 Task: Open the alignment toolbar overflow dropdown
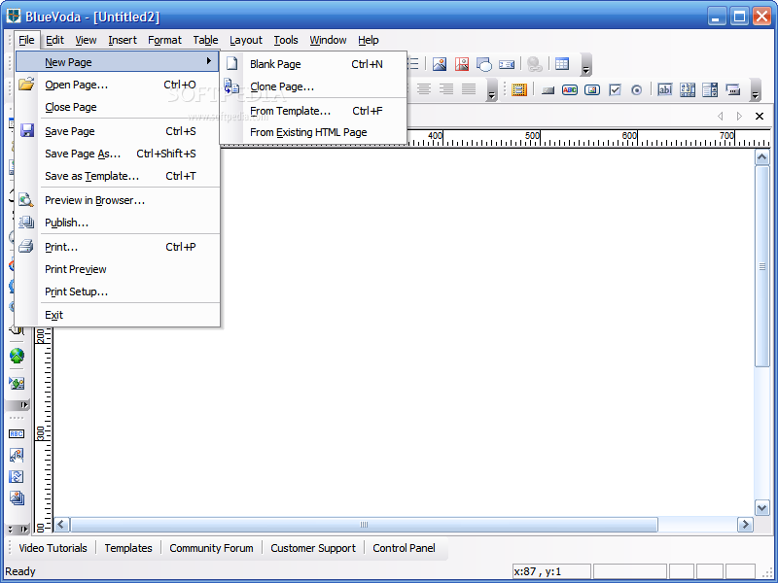click(x=492, y=92)
